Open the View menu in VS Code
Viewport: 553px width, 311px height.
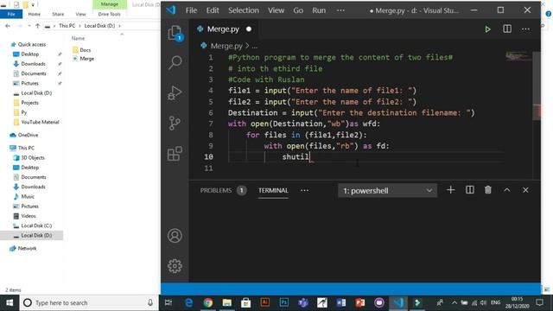click(276, 10)
